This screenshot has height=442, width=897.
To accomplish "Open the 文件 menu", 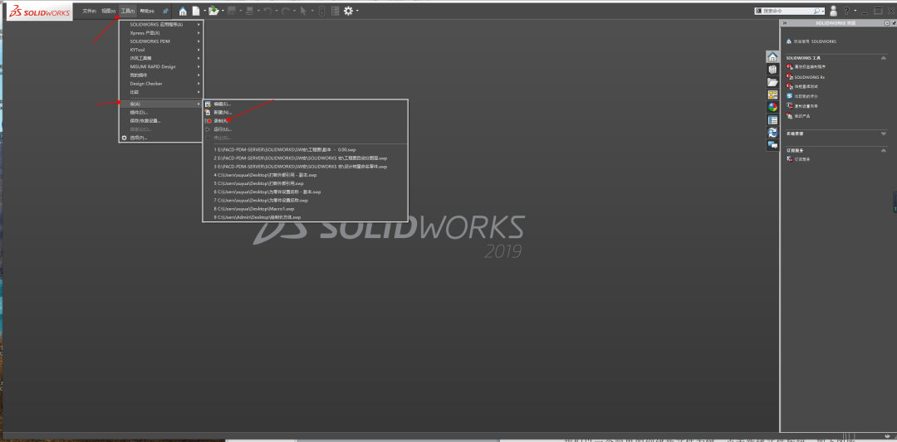I will (89, 11).
